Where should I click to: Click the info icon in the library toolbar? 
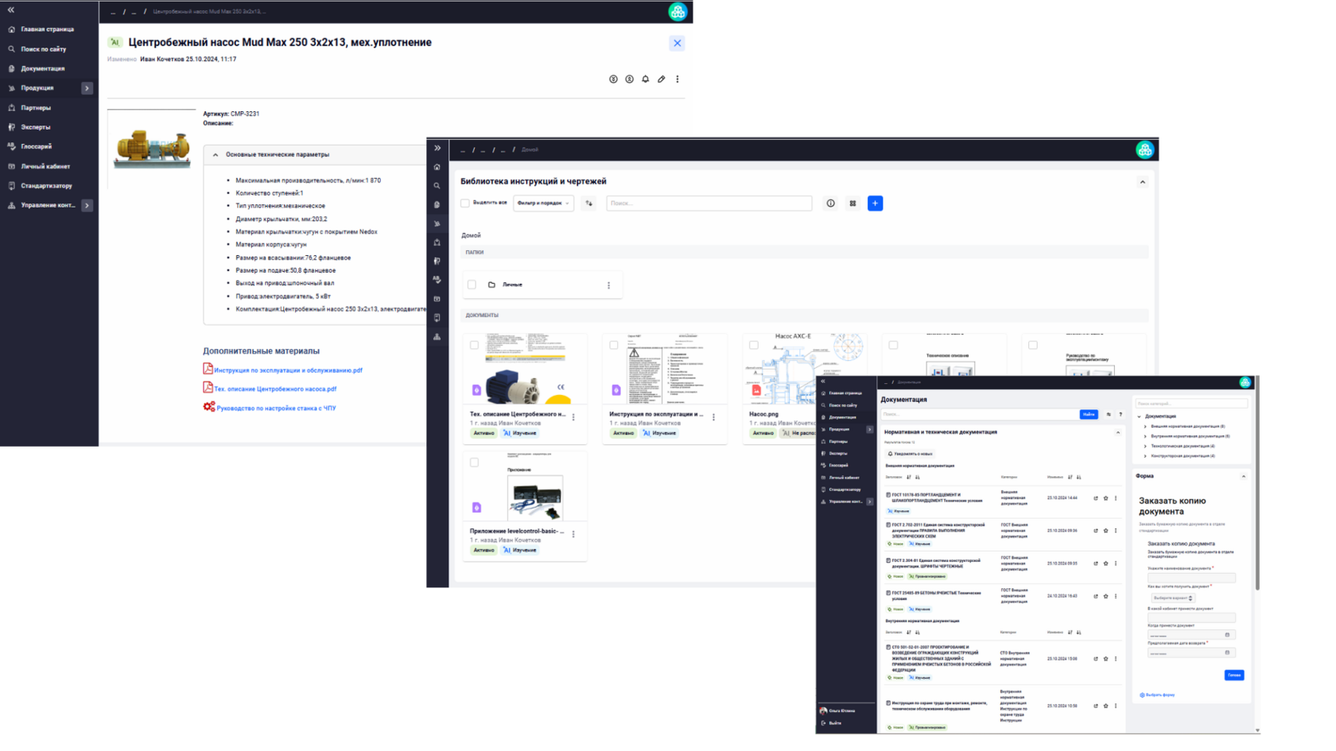[830, 203]
